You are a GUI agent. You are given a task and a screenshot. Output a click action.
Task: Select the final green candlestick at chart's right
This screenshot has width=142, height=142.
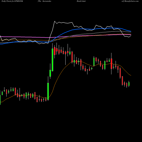coord(129,84)
